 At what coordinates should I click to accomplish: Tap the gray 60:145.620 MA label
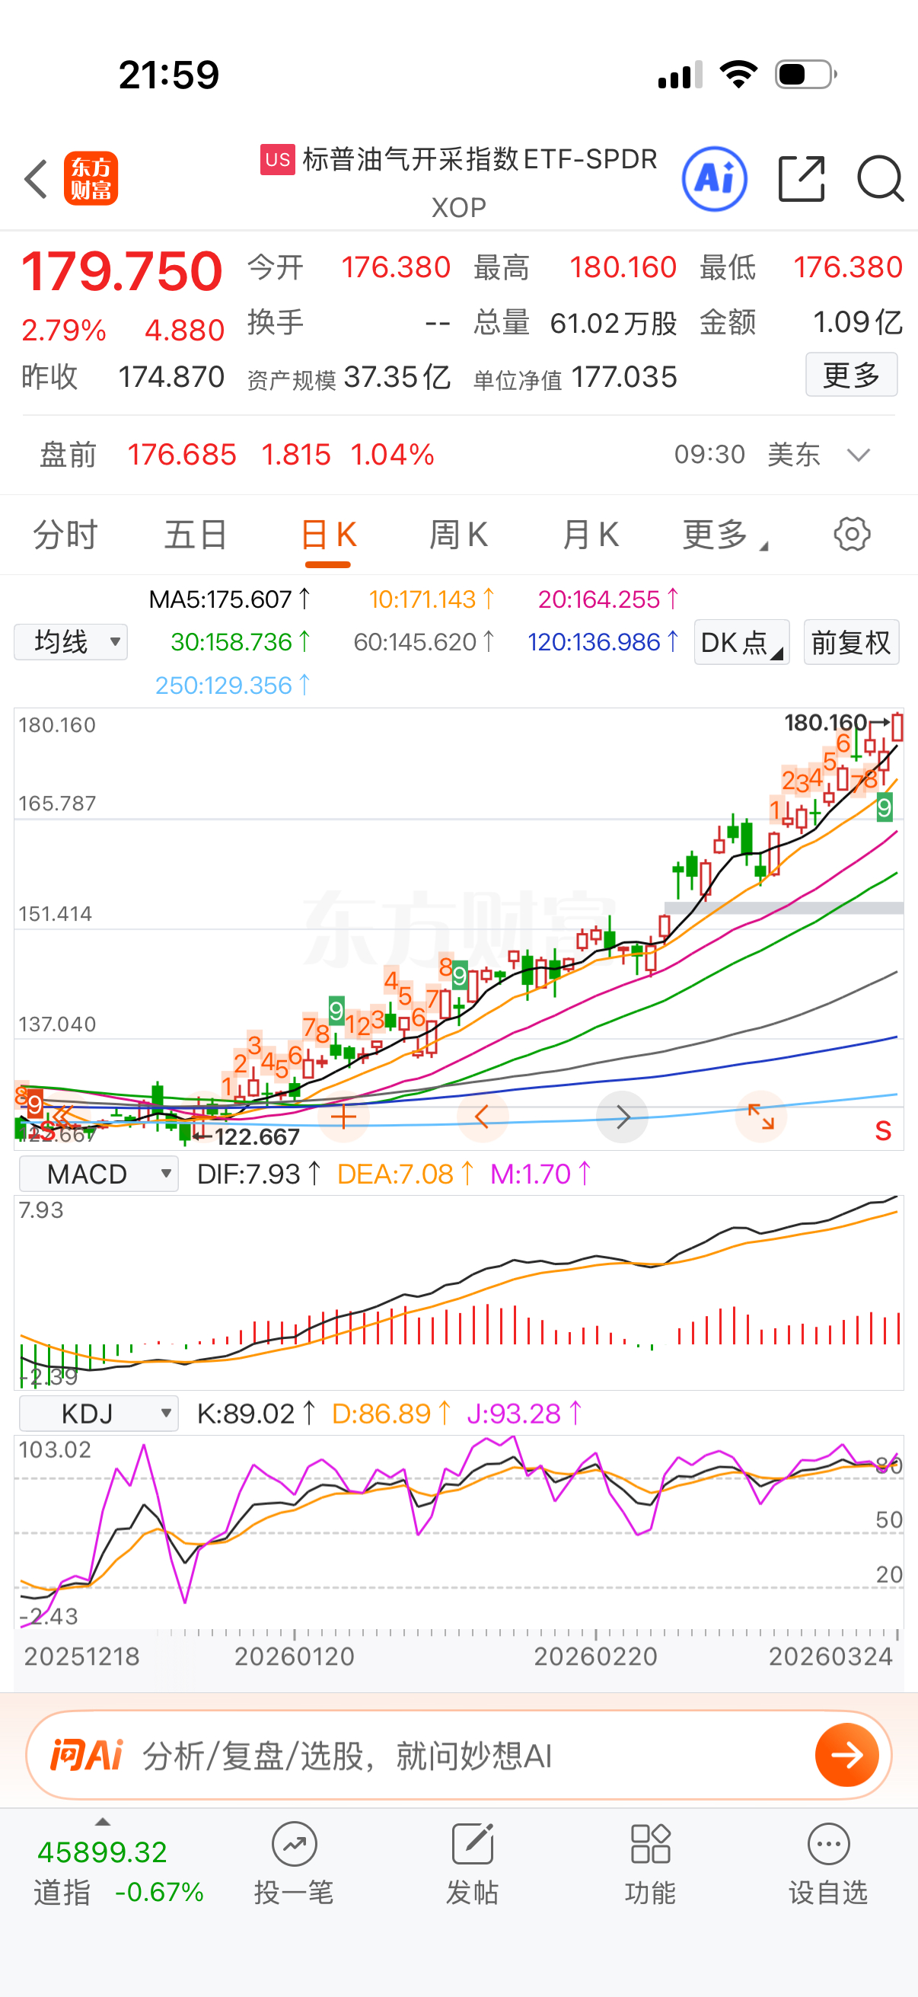point(424,642)
